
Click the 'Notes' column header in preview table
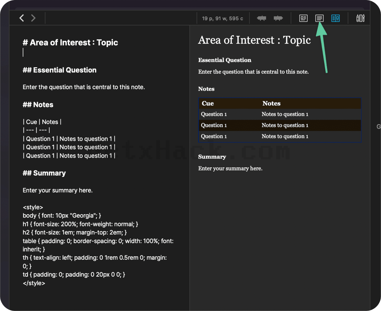point(271,103)
